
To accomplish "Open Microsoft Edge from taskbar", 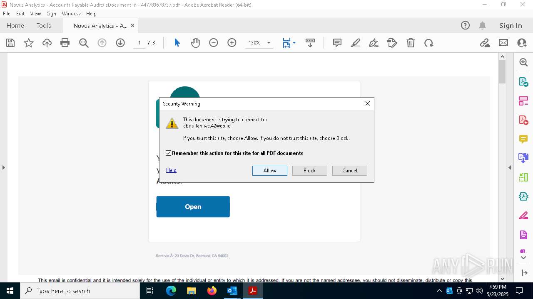I will point(171,291).
